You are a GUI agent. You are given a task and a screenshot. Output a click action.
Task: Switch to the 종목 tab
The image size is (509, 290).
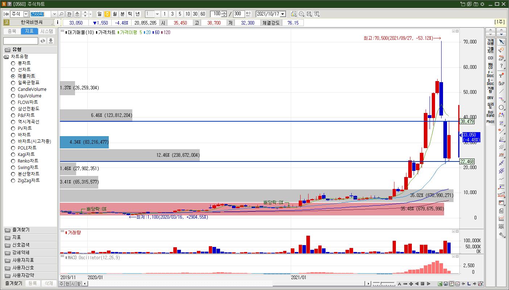[12, 31]
